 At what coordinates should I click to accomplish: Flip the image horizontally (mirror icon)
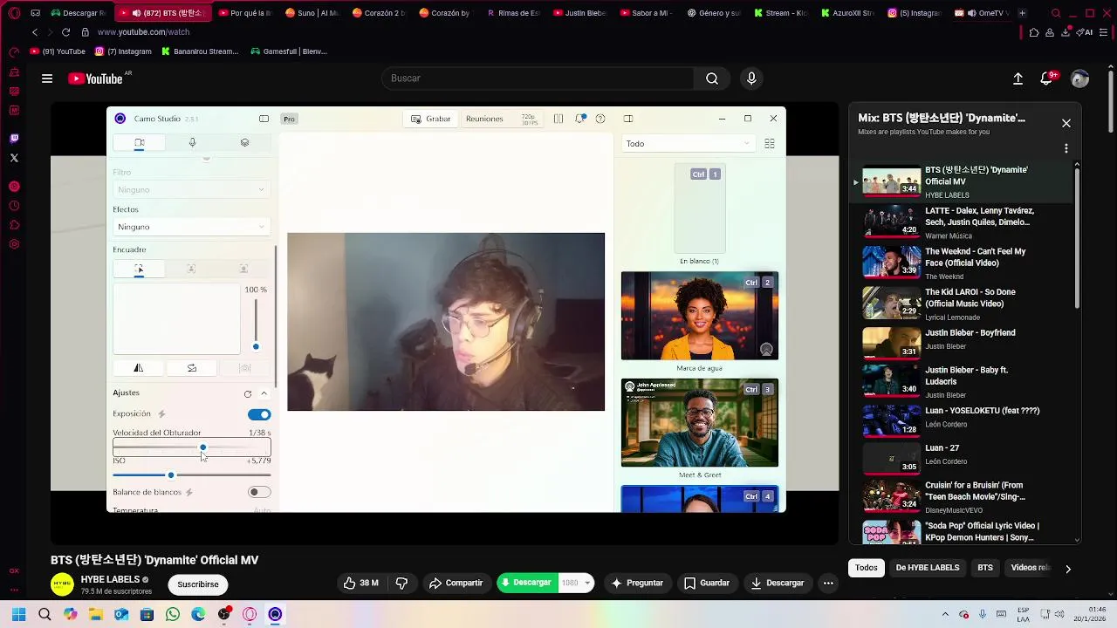coord(139,368)
